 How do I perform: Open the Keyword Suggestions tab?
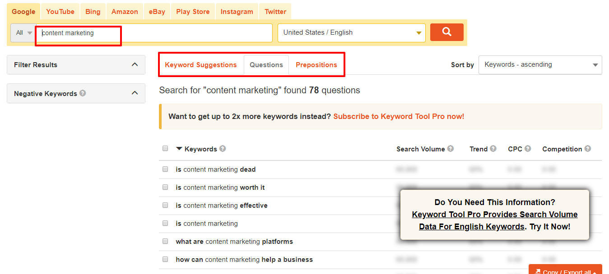[x=201, y=65]
